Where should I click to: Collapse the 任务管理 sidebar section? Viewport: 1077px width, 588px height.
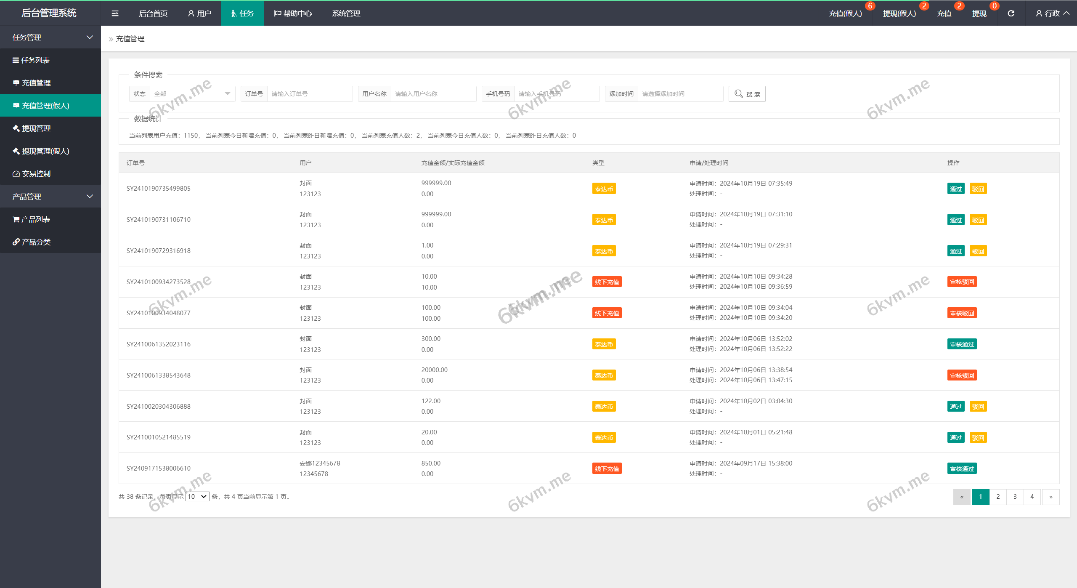(x=50, y=37)
